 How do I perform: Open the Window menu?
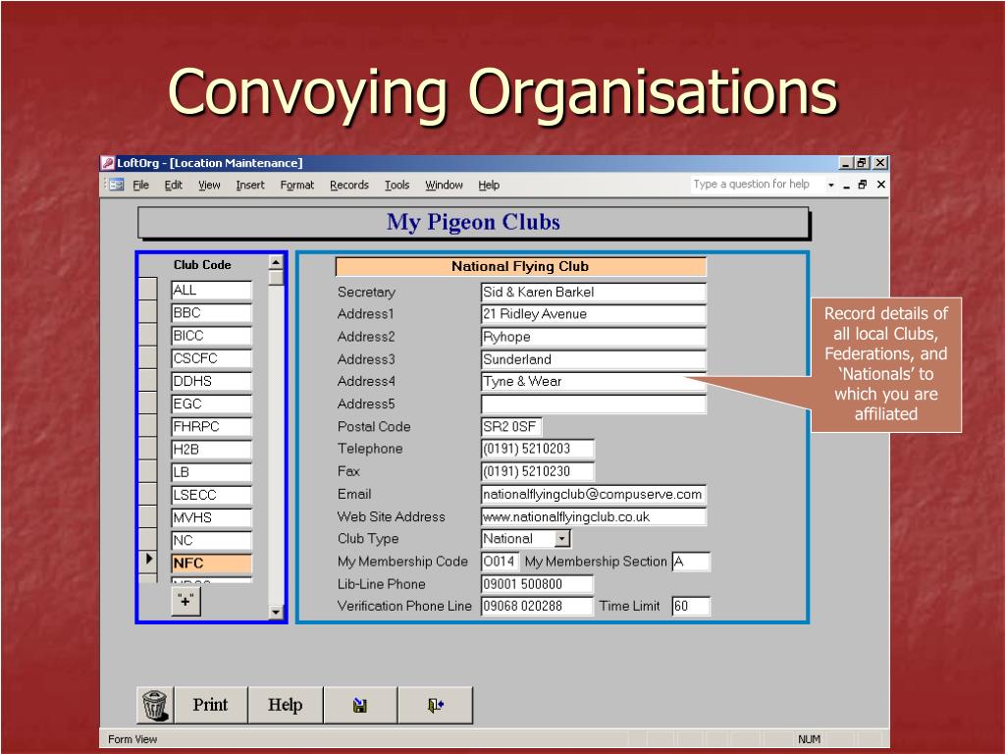point(444,185)
